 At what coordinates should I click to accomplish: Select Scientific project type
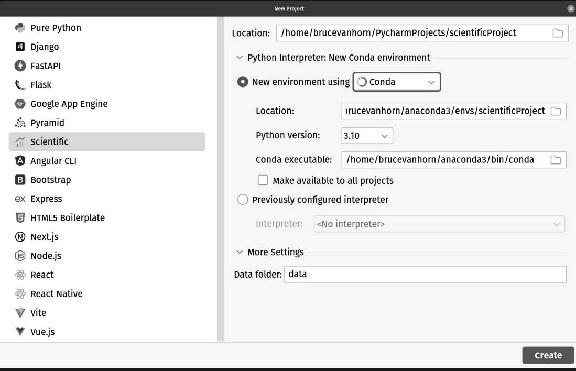point(107,142)
